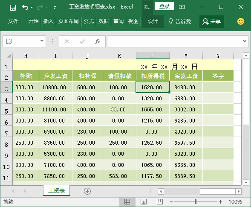Open the 页面布局 ribbon tab
251x207 pixels.
tap(69, 21)
